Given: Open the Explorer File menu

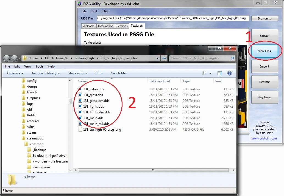Looking at the screenshot, I should (x=7, y=66).
